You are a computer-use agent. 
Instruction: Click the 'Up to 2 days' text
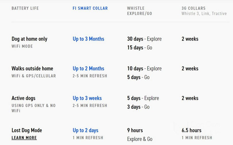85,130
